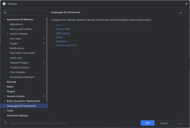Click the Android Studio logo in title bar
This screenshot has height=128, width=190.
[4, 4]
